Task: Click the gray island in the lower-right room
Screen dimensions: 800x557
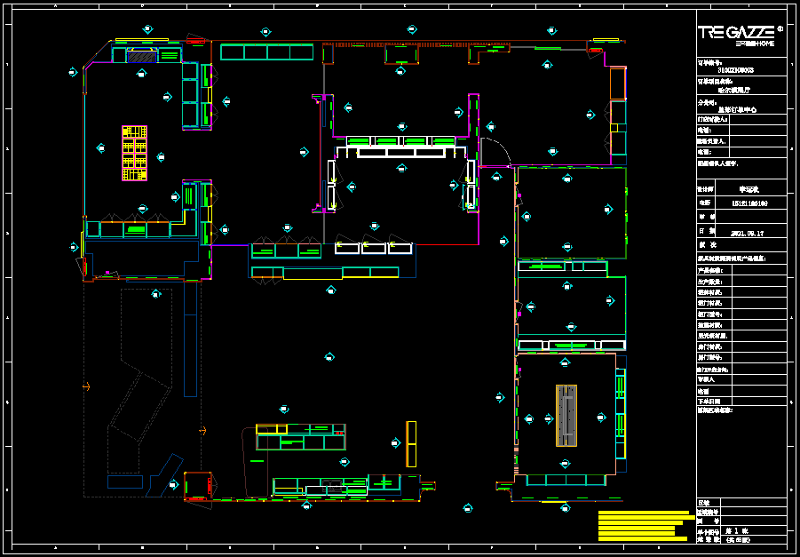Action: click(566, 414)
